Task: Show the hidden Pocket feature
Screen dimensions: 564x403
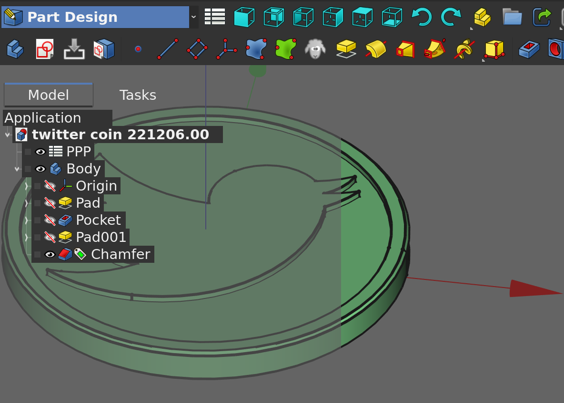Action: [x=50, y=220]
